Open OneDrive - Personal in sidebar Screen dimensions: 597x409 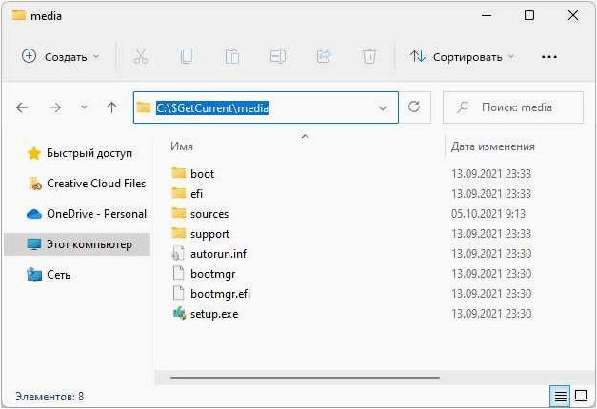tap(87, 214)
